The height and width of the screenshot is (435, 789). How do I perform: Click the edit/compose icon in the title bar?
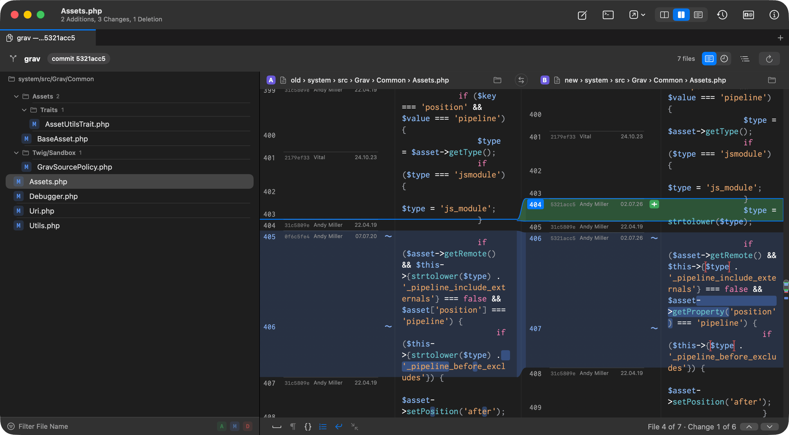click(x=582, y=15)
